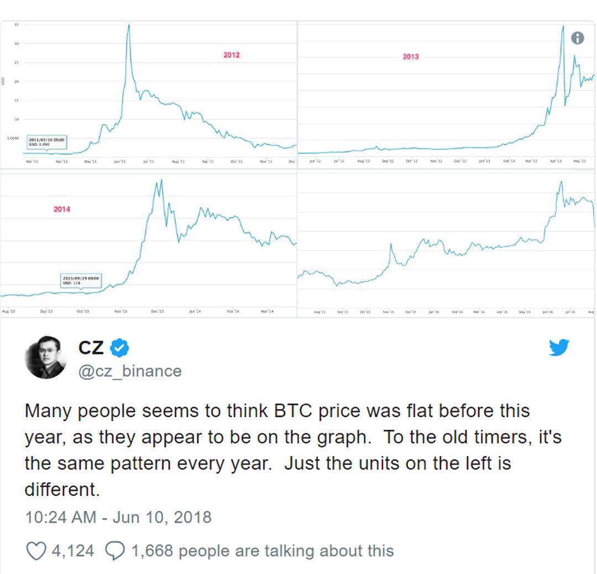Click the highest peak in the 2013 chart
Image resolution: width=597 pixels, height=574 pixels.
click(x=562, y=28)
